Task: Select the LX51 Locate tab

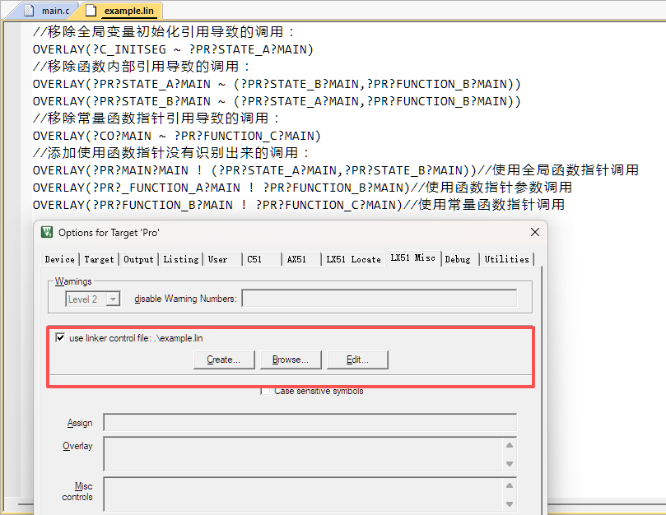Action: 353,259
